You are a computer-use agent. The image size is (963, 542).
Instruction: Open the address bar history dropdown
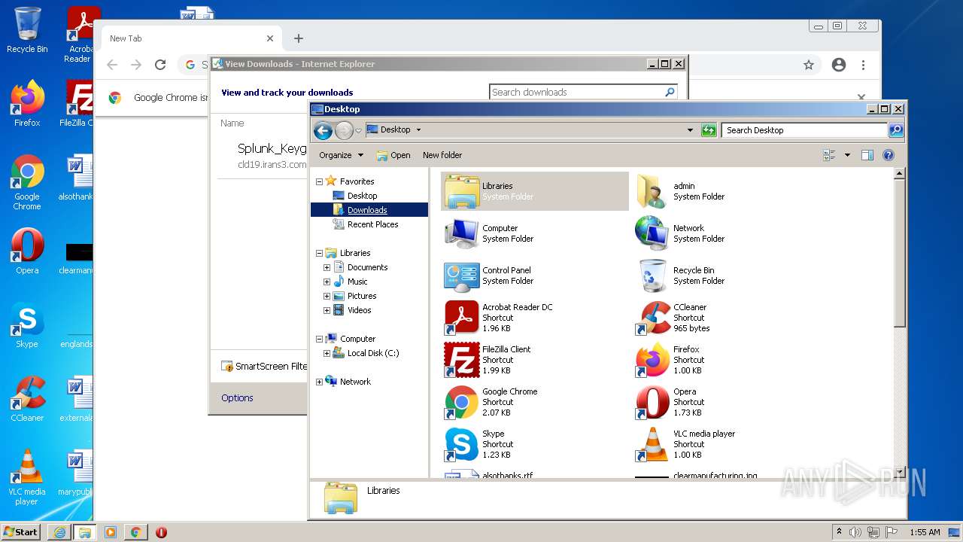pyautogui.click(x=690, y=130)
